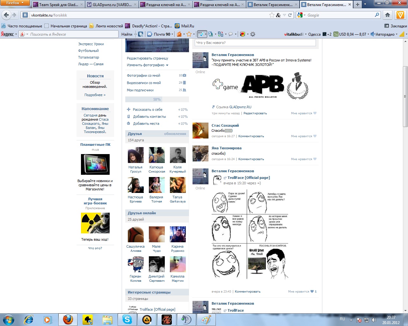
Task: Click the Yandex weather indicator showing +2
Action: [x=327, y=34]
